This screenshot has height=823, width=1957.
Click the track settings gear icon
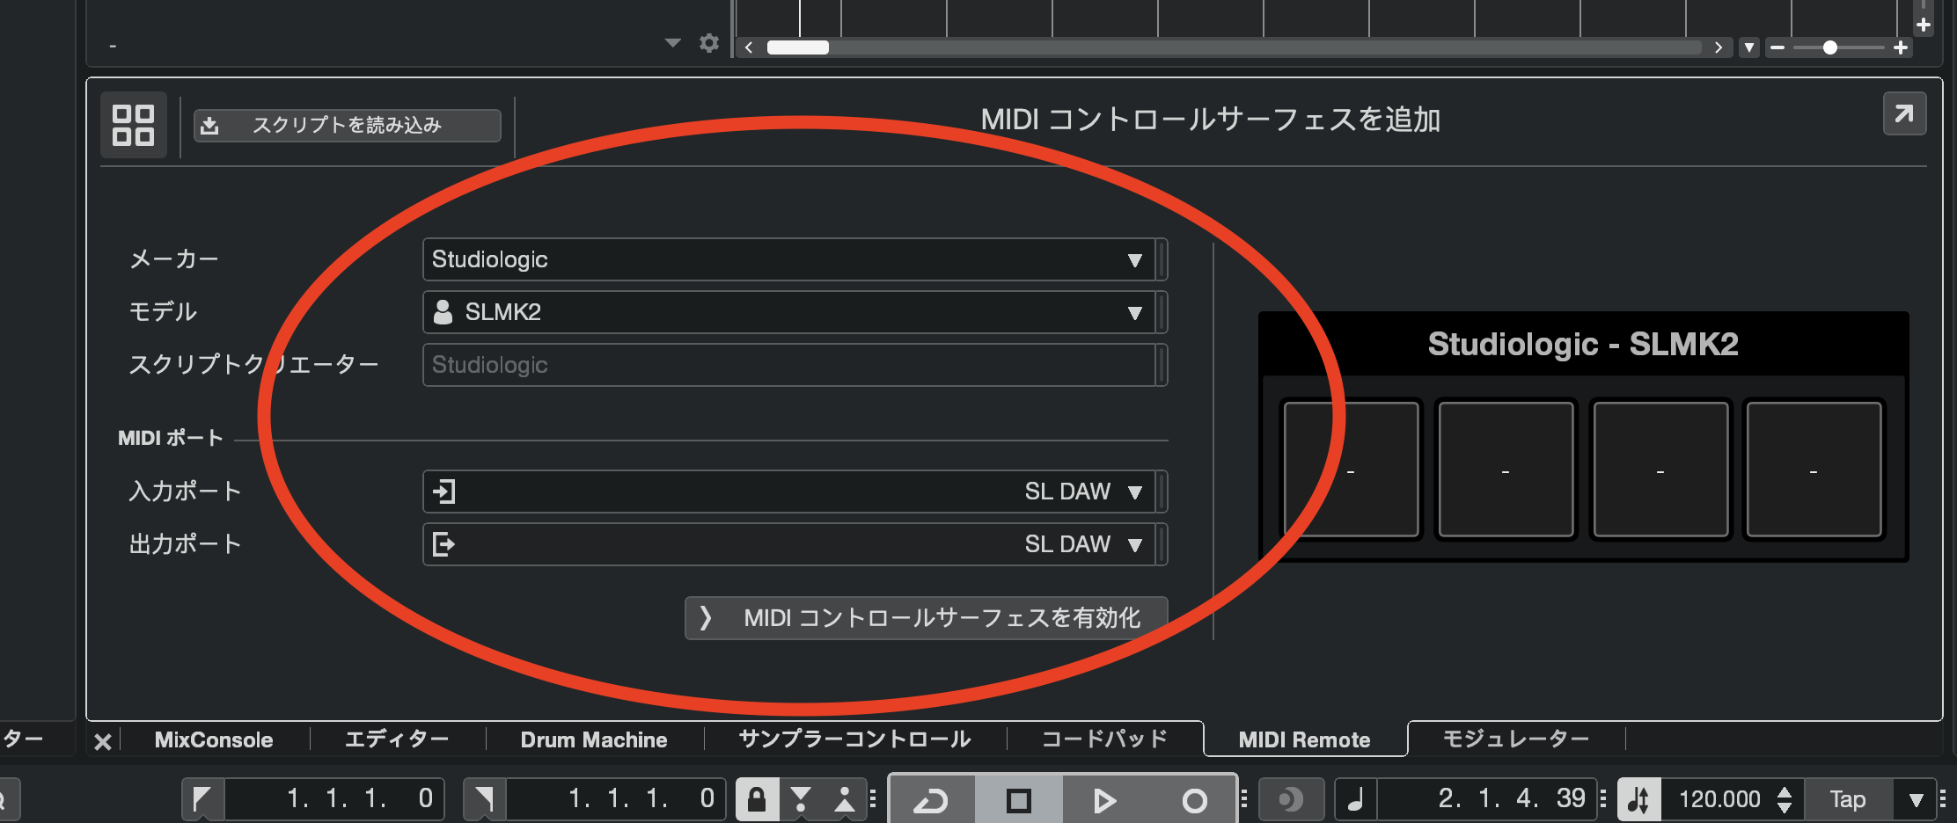click(708, 43)
